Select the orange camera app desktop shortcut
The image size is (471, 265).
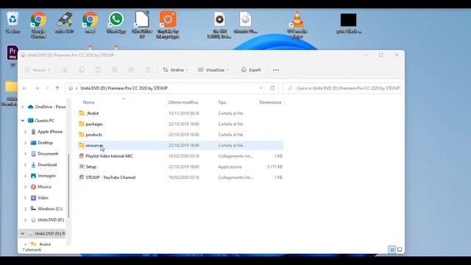(168, 24)
